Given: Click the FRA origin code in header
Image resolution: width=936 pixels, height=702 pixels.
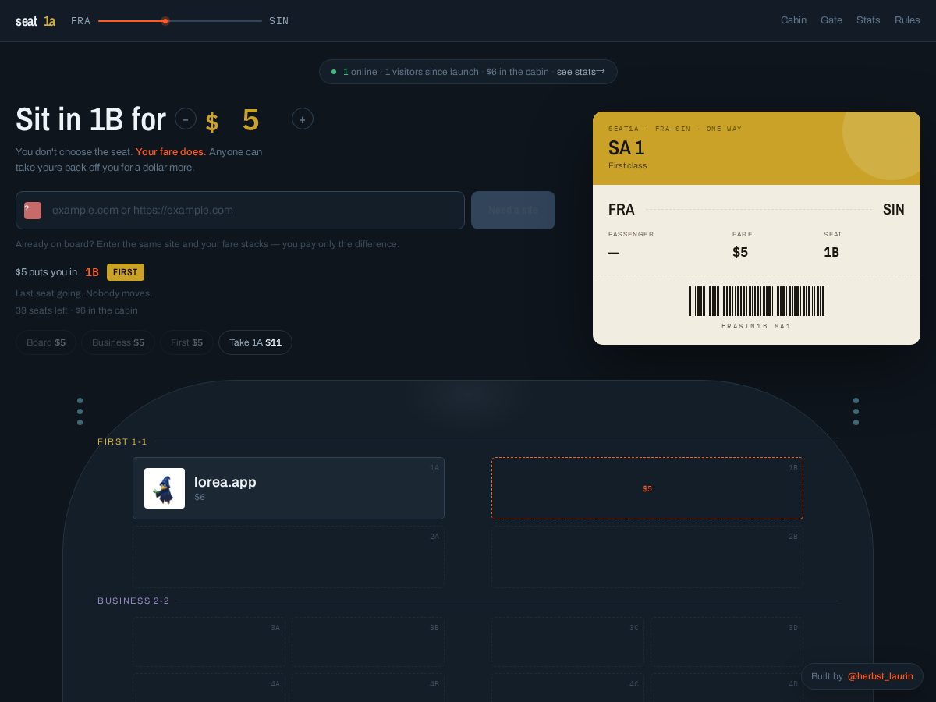Looking at the screenshot, I should 80,21.
